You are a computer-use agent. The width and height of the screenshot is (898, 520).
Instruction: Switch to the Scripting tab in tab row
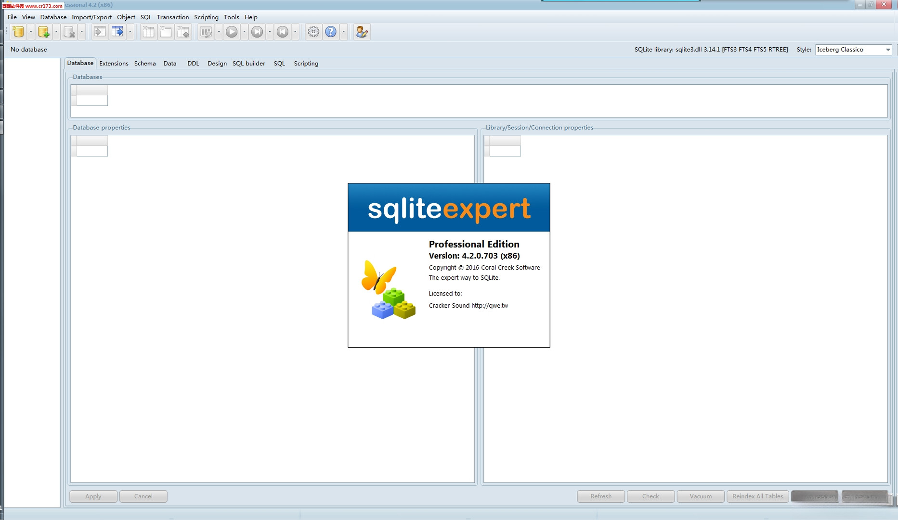[x=306, y=64]
